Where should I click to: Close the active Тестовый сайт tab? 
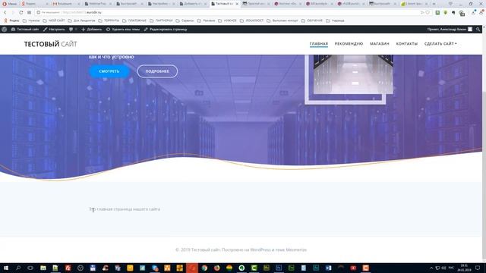(237, 4)
